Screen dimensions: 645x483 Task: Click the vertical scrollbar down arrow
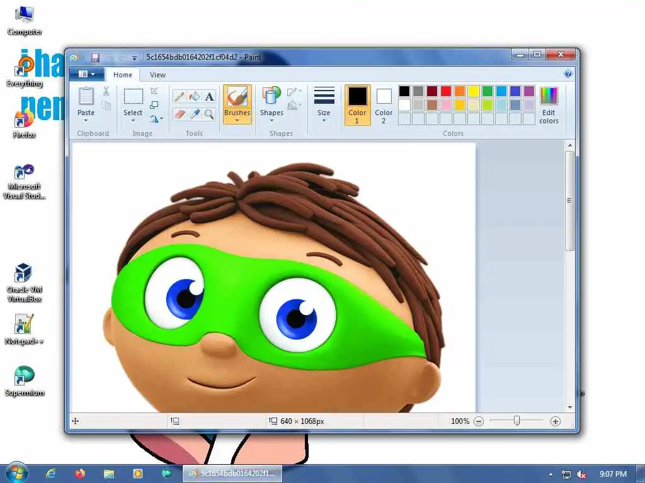[x=569, y=408]
